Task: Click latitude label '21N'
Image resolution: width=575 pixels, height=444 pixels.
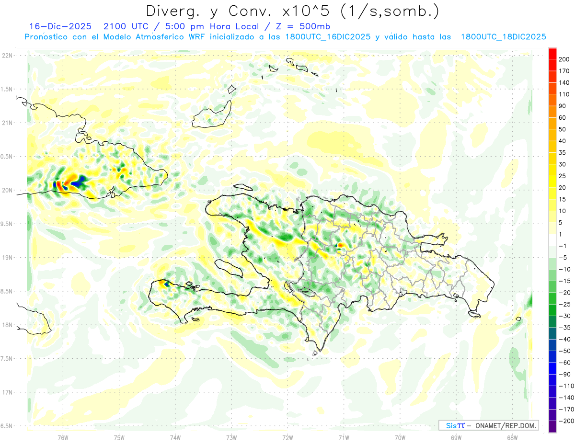Action: coord(7,123)
